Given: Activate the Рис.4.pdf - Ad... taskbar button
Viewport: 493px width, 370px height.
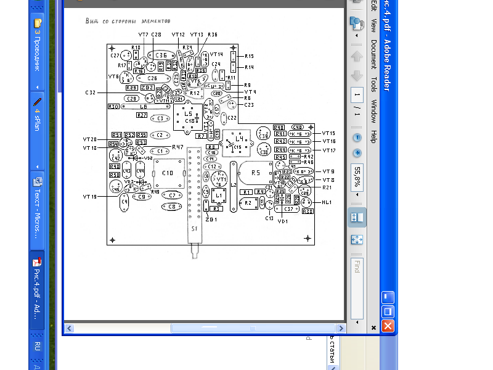Looking at the screenshot, I should pos(37,289).
